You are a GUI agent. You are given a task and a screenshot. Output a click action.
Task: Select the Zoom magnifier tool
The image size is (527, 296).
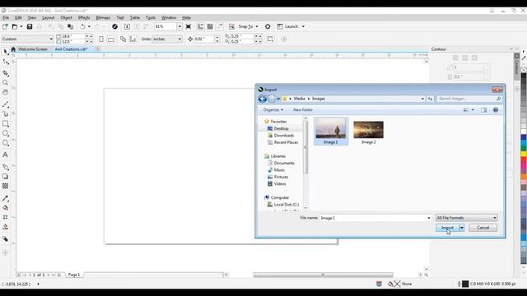[x=6, y=82]
